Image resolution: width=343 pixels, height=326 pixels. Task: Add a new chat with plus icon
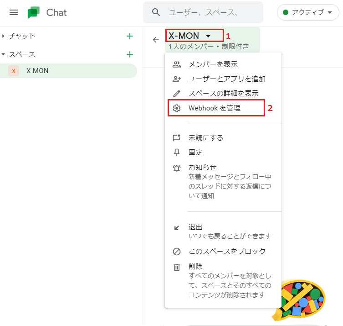click(x=130, y=36)
